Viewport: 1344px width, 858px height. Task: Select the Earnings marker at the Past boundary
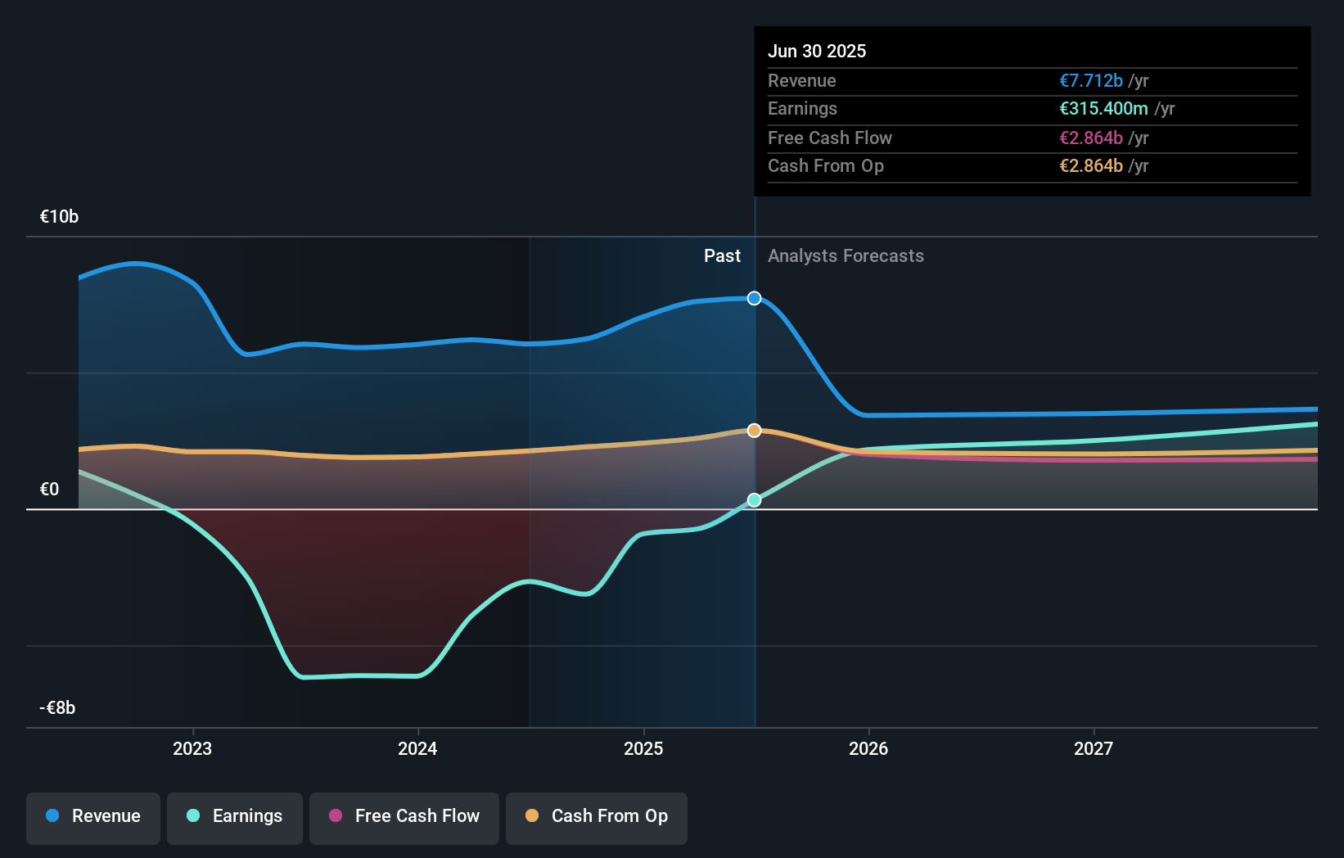753,499
